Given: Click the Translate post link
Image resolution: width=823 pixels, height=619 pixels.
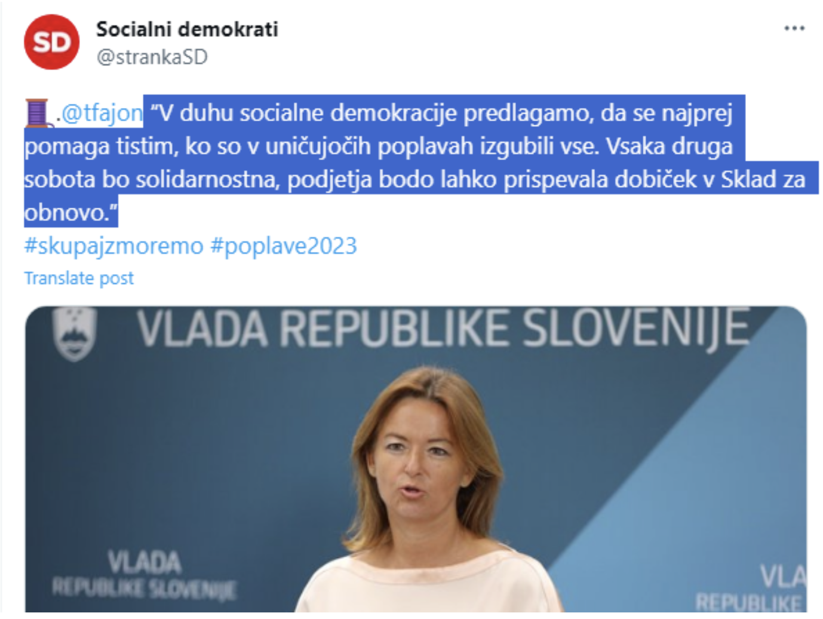Looking at the screenshot, I should 79,278.
